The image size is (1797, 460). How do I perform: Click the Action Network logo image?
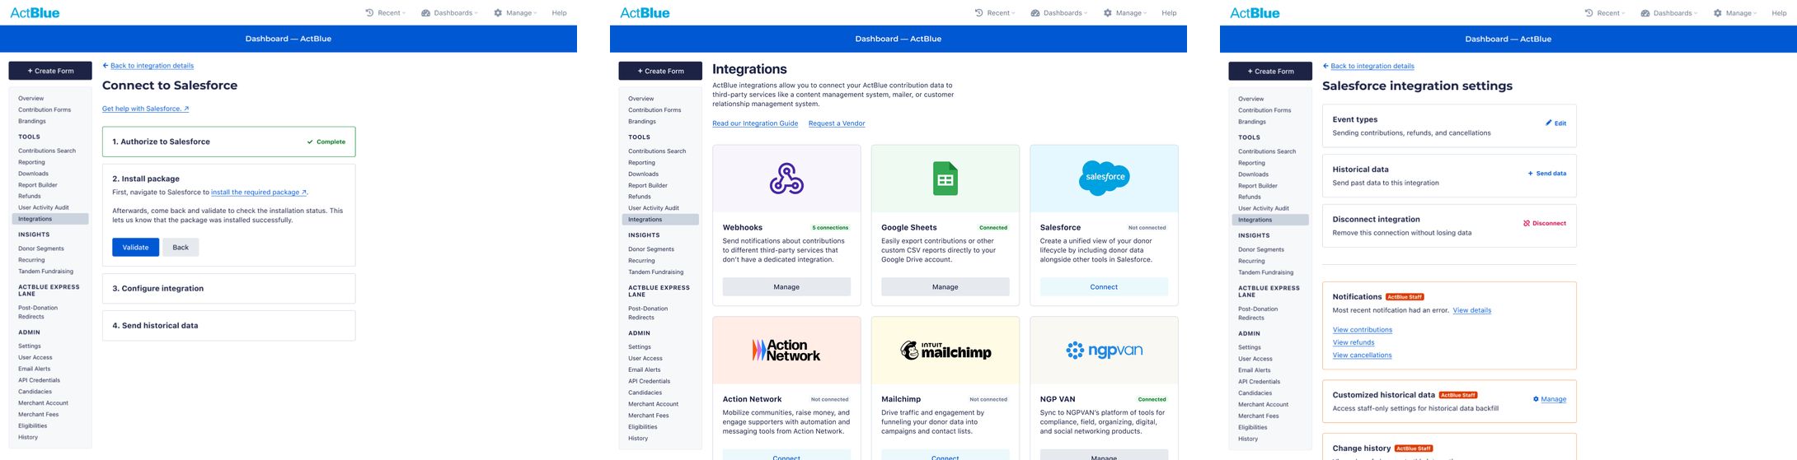786,351
